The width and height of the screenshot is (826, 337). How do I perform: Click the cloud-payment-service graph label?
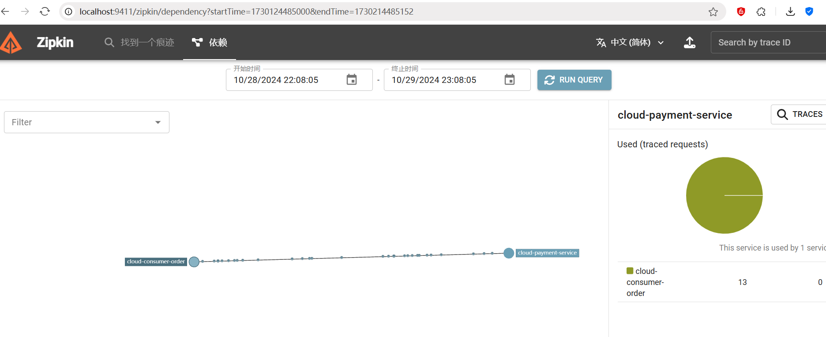tap(547, 253)
